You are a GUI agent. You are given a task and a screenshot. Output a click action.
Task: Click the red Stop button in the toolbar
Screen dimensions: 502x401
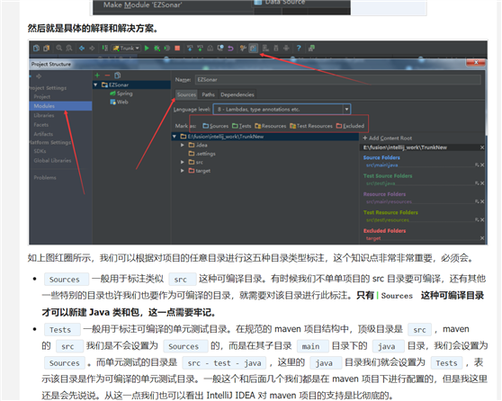coord(177,48)
